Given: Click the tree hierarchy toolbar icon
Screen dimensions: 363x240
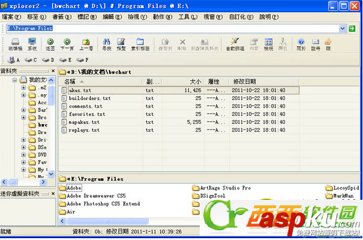Looking at the screenshot, I should (283, 44).
